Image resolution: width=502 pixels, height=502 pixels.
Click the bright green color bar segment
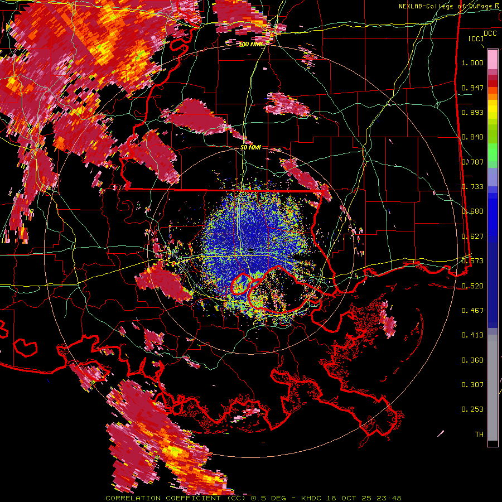(493, 152)
